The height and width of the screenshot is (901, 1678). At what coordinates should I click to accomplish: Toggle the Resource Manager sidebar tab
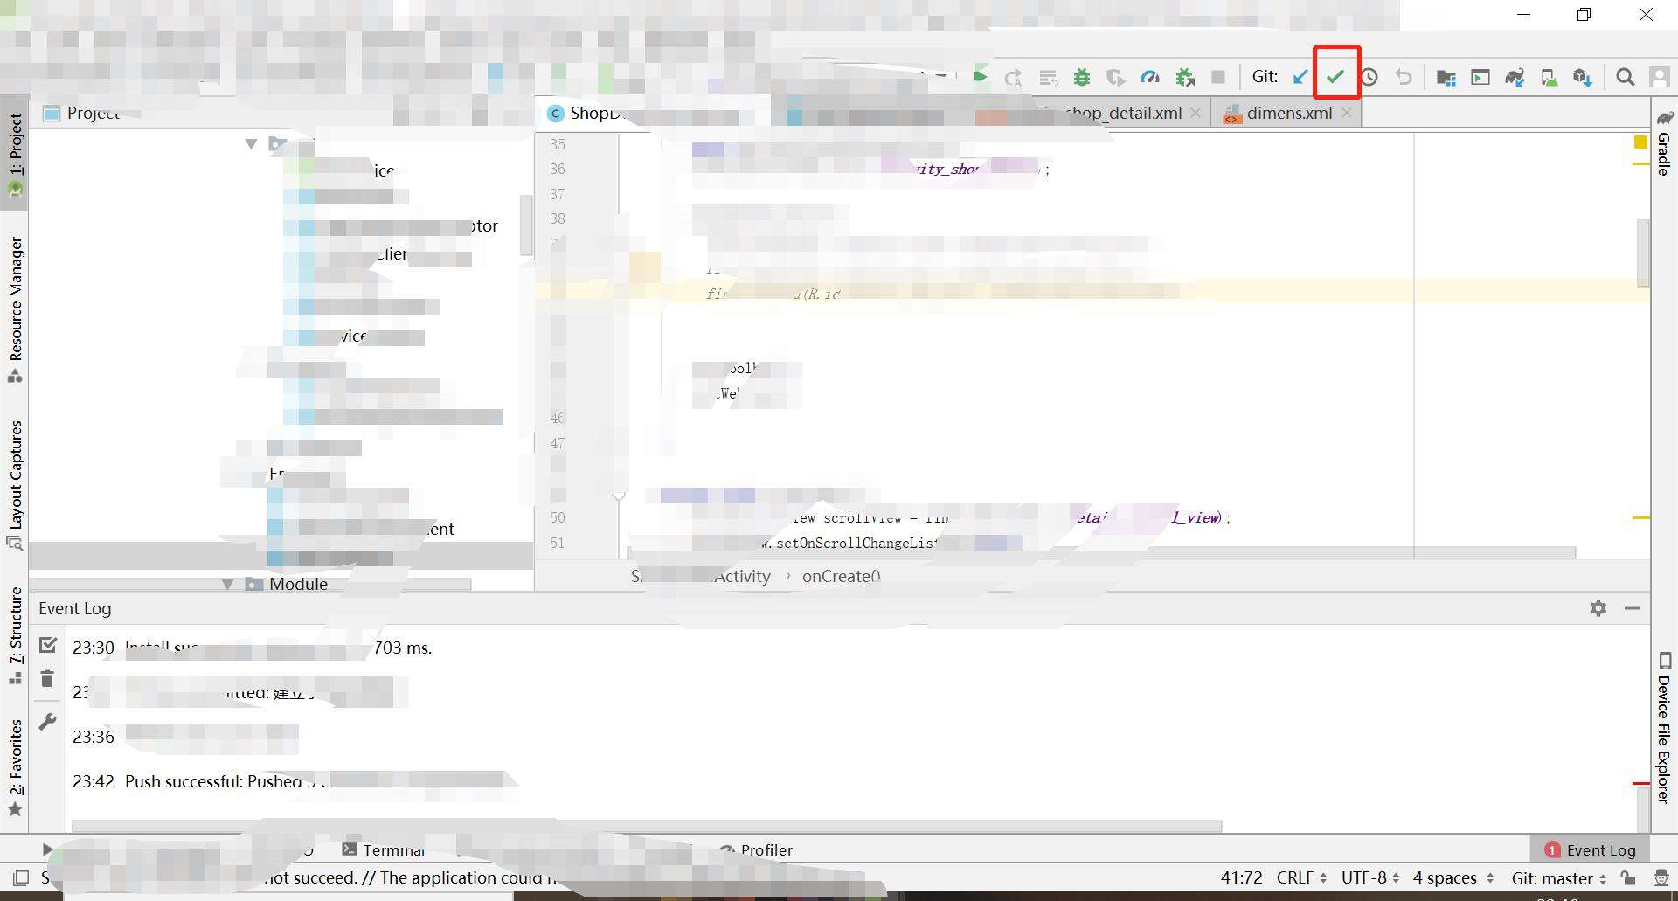pos(15,310)
